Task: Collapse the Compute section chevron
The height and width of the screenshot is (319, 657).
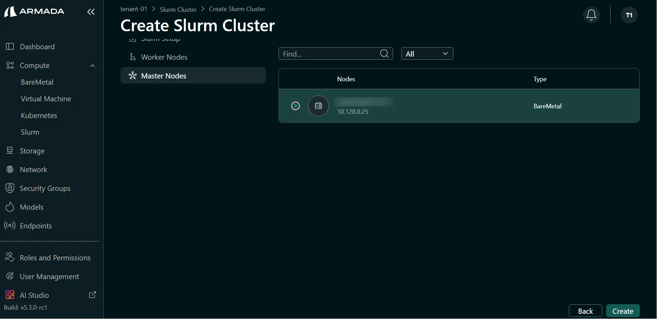Action: click(x=93, y=66)
